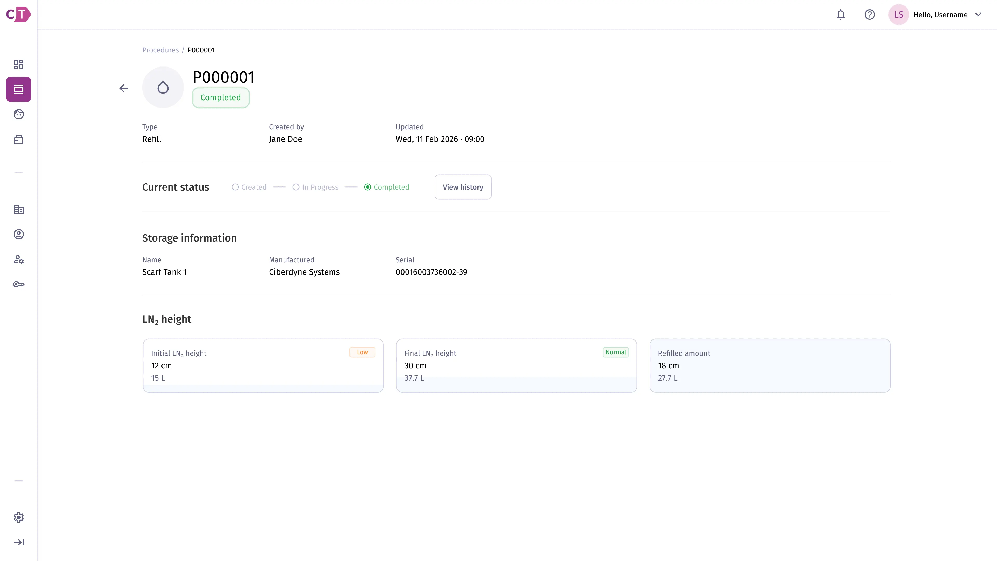997x561 pixels.
Task: Open the user settings gear-person icon
Action: point(19,259)
